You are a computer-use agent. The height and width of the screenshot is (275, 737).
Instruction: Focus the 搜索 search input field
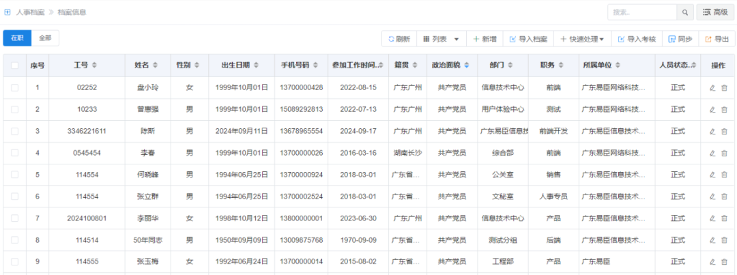click(x=642, y=12)
